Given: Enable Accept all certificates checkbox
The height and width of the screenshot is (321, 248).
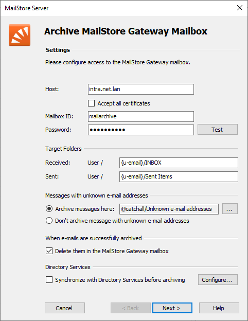Looking at the screenshot, I should 92,103.
